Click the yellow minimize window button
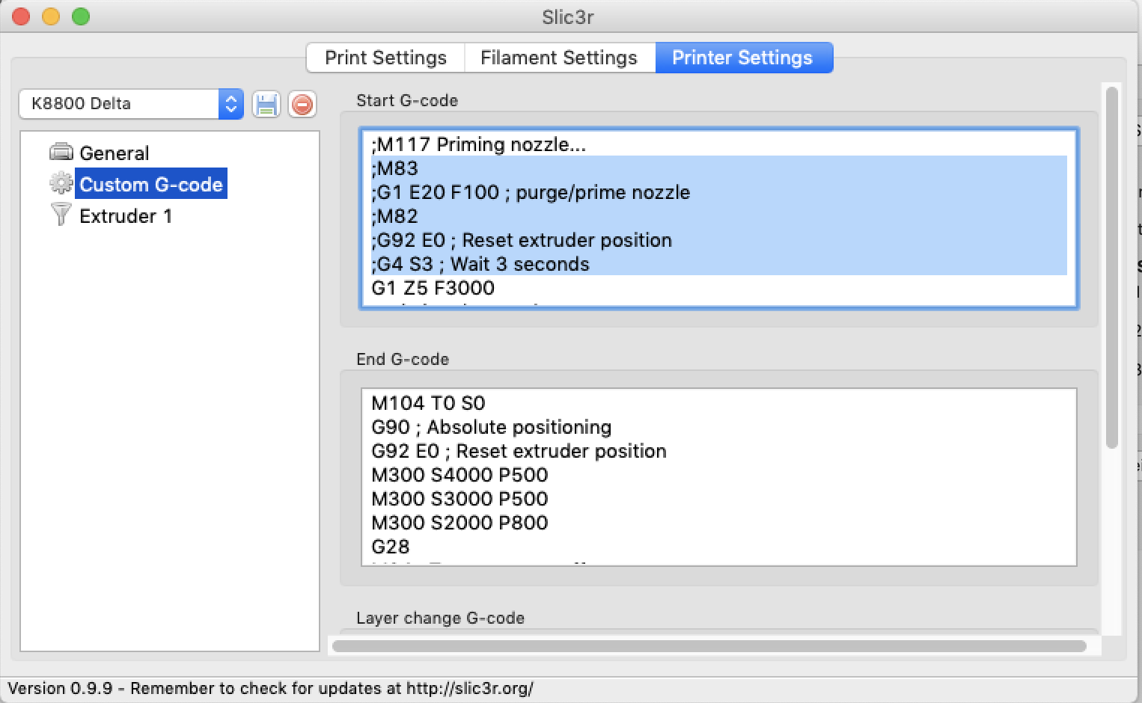Viewport: 1142px width, 703px height. click(51, 16)
